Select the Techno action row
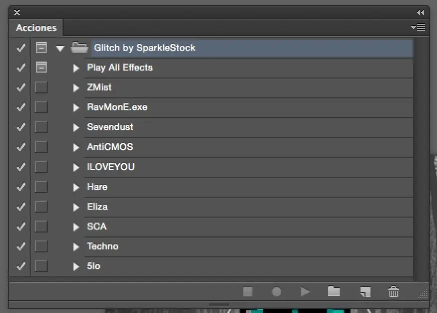This screenshot has width=437, height=313. [x=249, y=246]
